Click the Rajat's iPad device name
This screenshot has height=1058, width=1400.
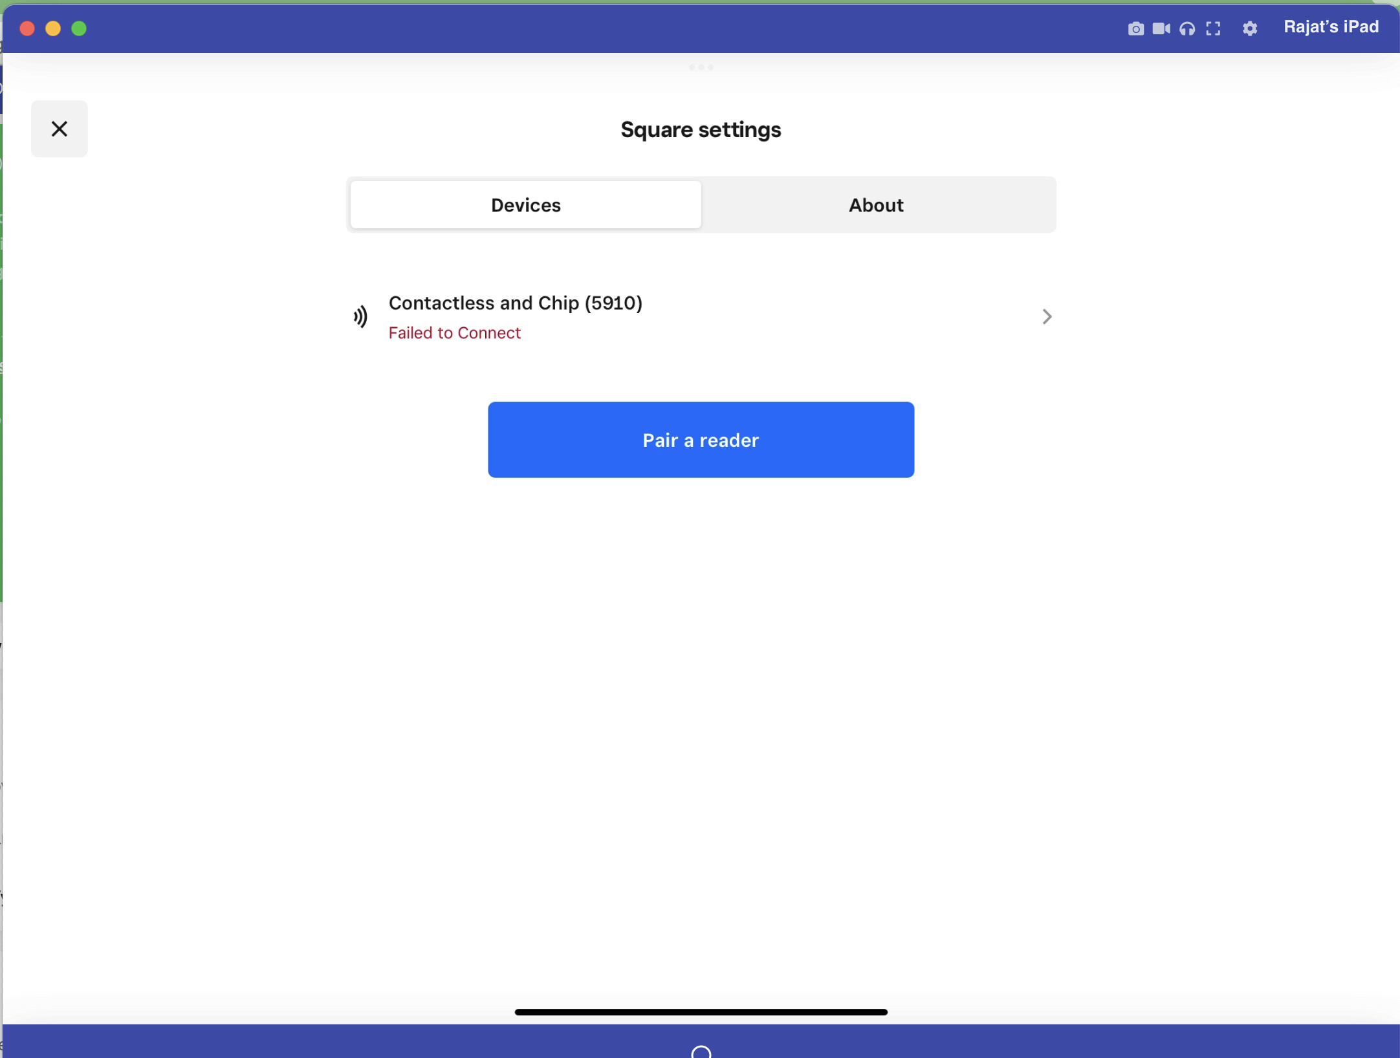(x=1331, y=27)
